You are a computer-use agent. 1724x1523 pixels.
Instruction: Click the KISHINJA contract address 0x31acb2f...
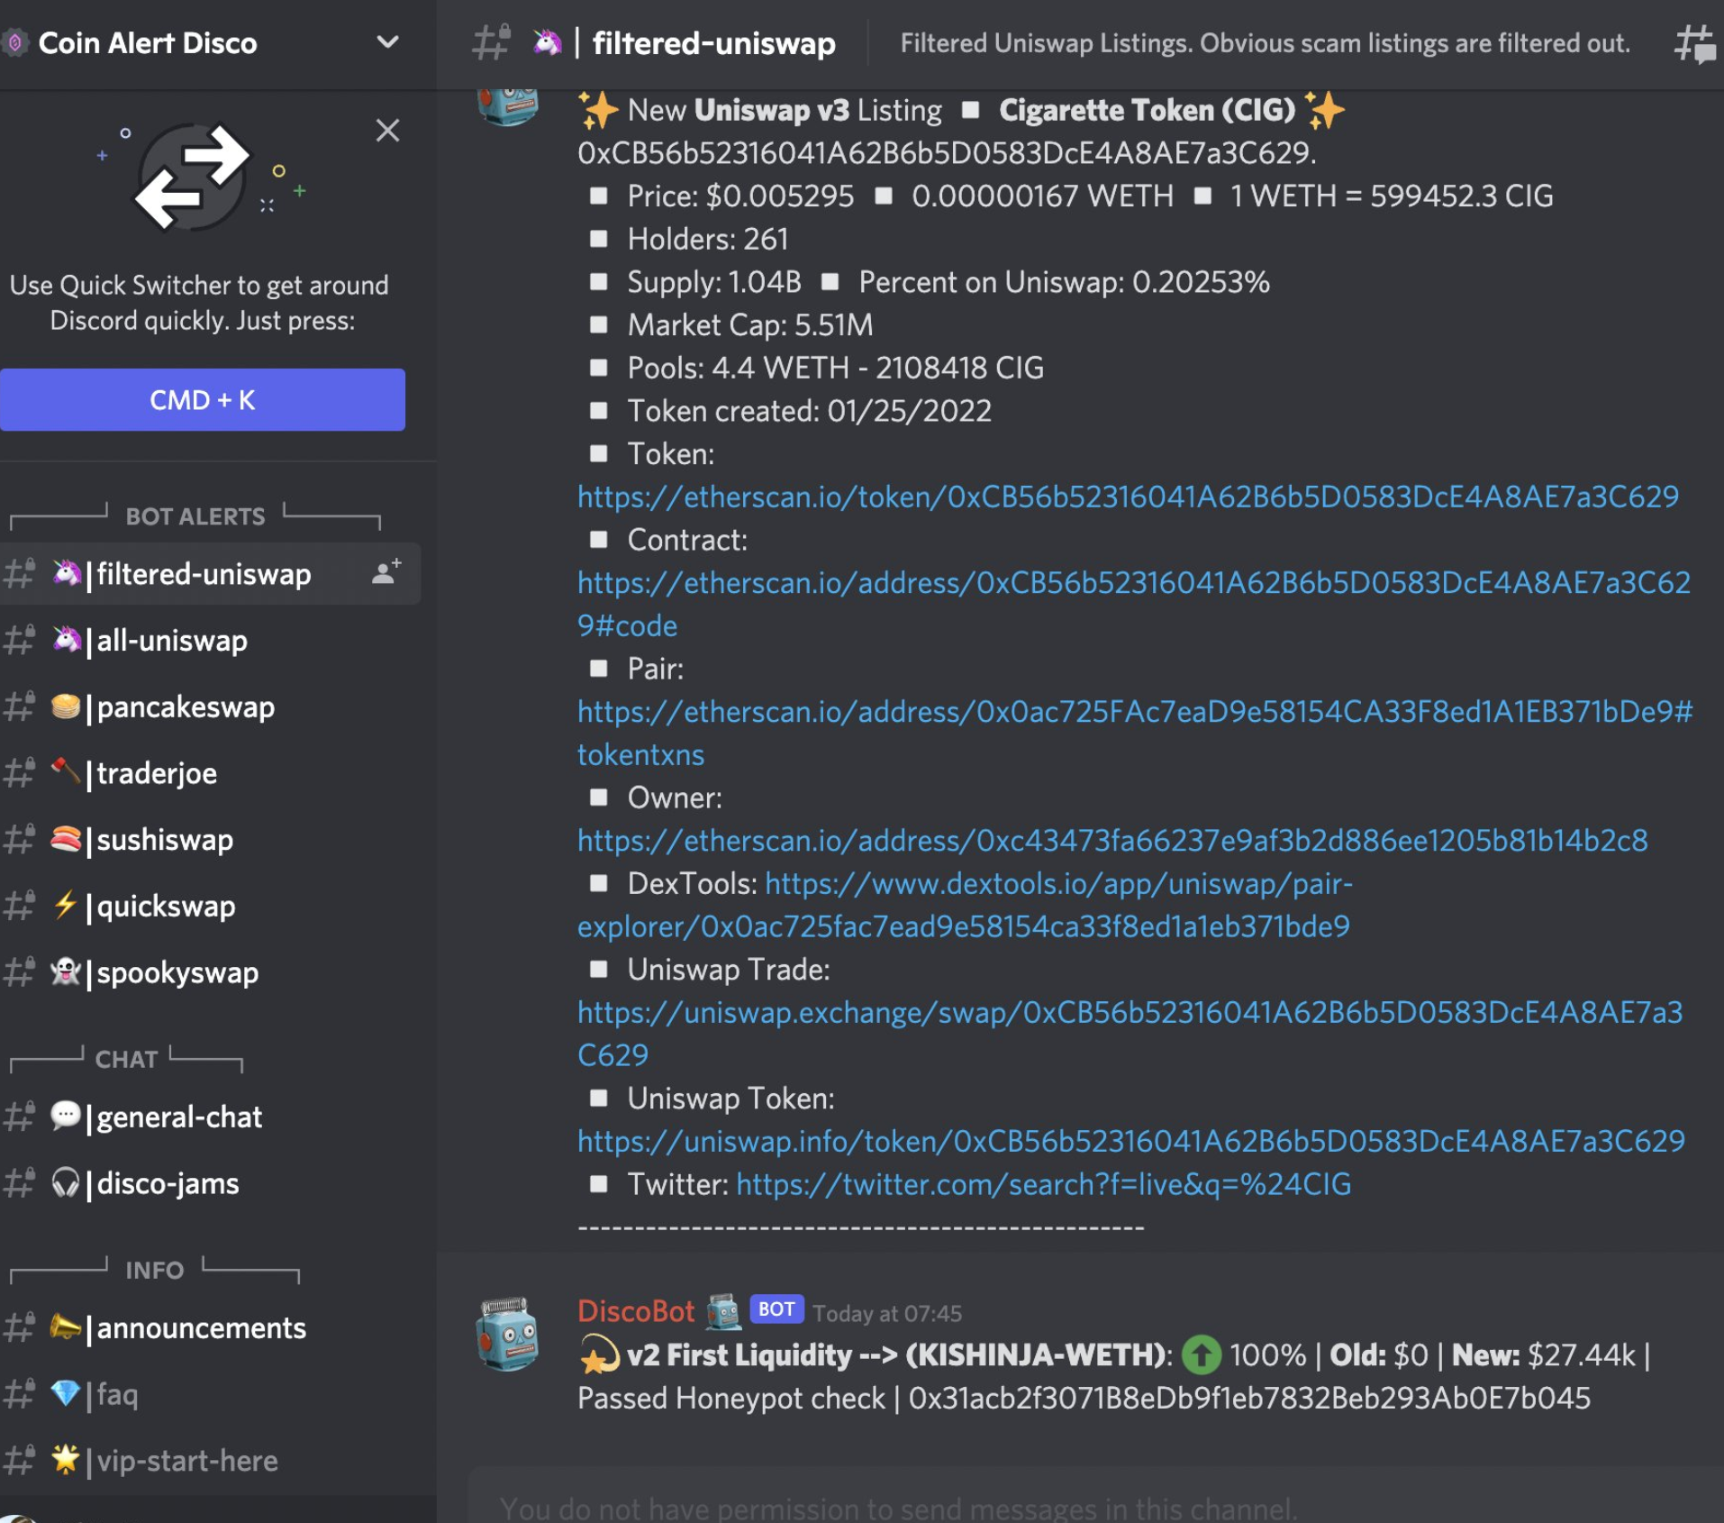coord(1249,1399)
